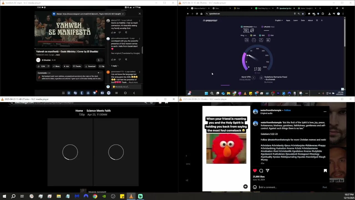Open Windows taskbar Search icon
Image resolution: width=355 pixels, height=200 pixels.
(13, 196)
